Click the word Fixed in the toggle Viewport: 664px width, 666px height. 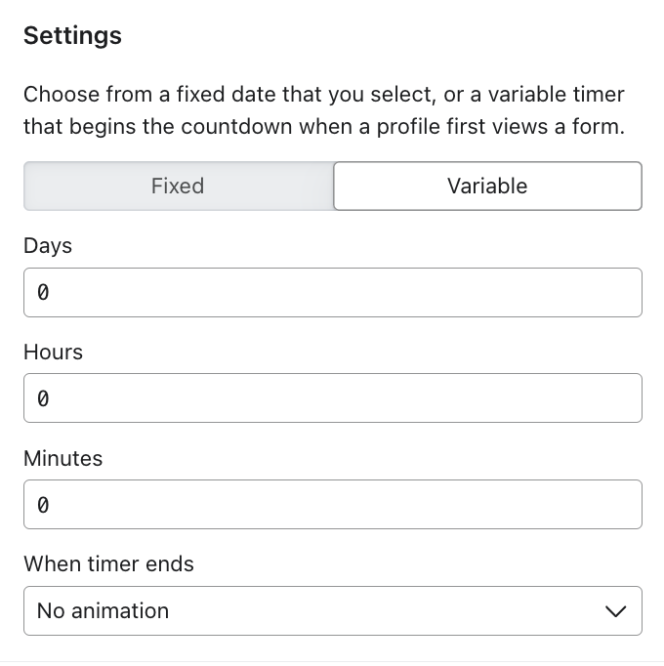178,186
